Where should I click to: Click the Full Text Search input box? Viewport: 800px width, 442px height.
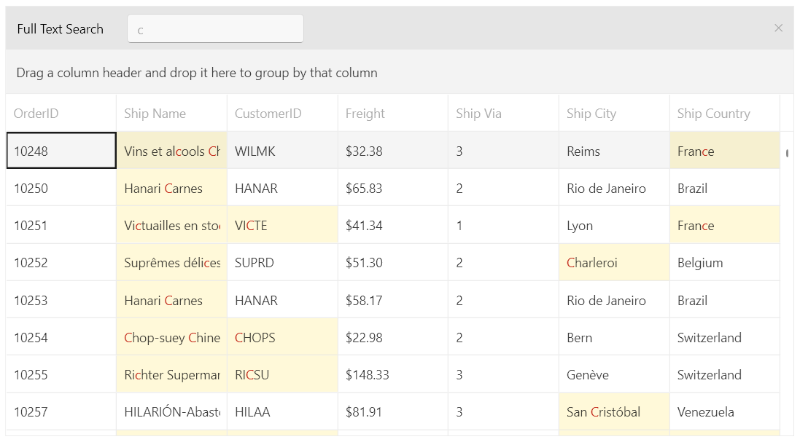tap(215, 28)
